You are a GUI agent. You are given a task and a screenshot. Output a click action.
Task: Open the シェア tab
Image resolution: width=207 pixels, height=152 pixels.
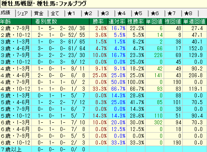[23, 13]
